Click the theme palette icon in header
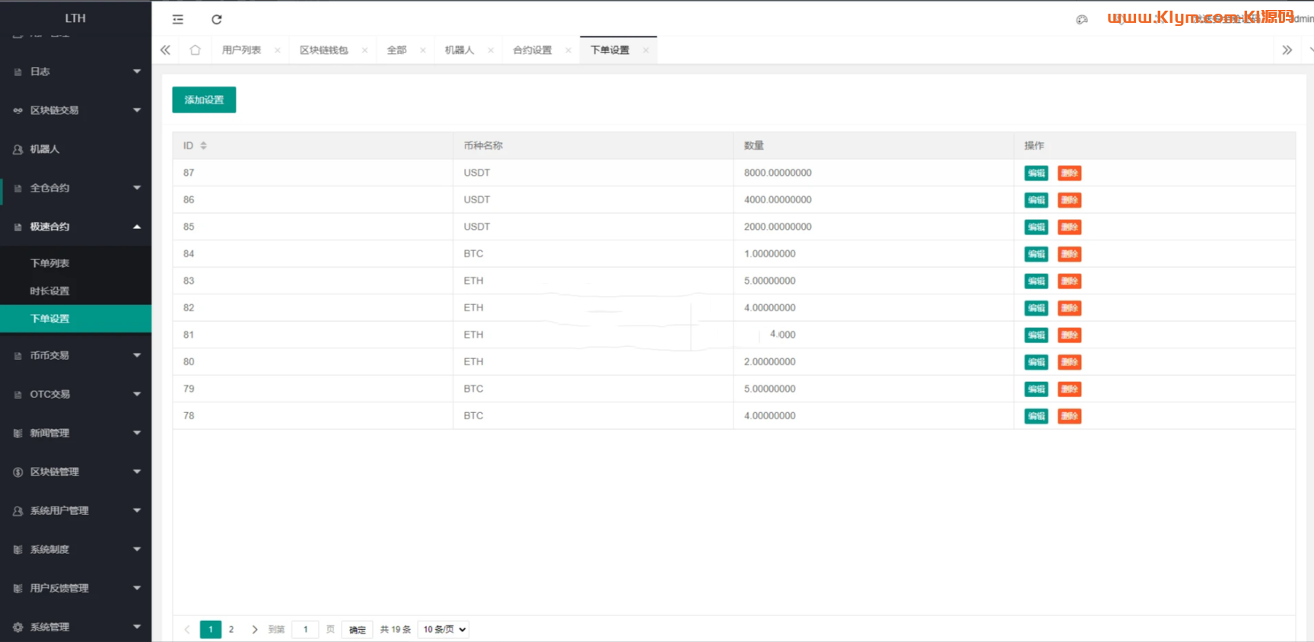The width and height of the screenshot is (1314, 642). tap(1081, 20)
